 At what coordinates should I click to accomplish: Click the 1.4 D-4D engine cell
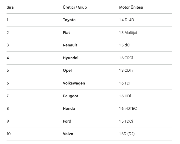[129, 20]
